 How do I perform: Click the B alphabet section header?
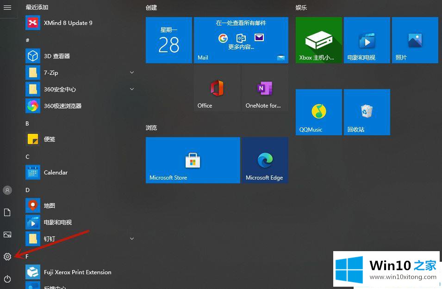[27, 123]
